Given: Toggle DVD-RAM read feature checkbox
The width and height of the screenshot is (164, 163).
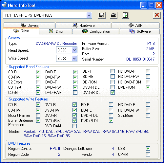Looking at the screenshot, I should pyautogui.click(x=75, y=92).
